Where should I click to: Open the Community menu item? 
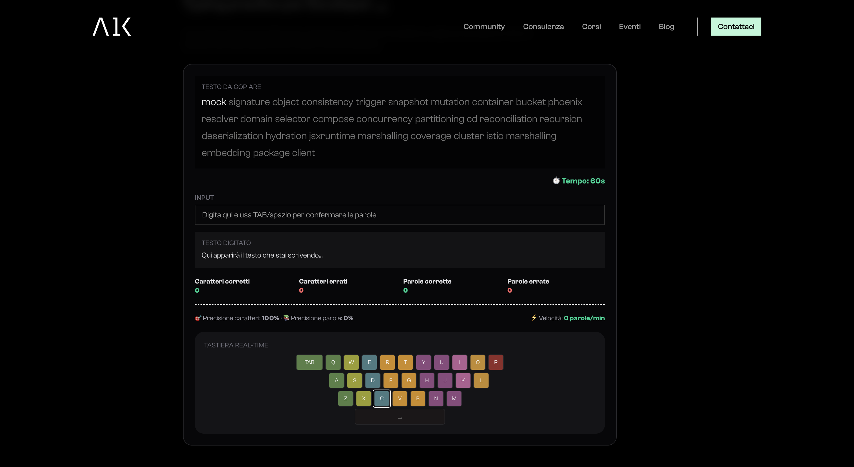[484, 27]
